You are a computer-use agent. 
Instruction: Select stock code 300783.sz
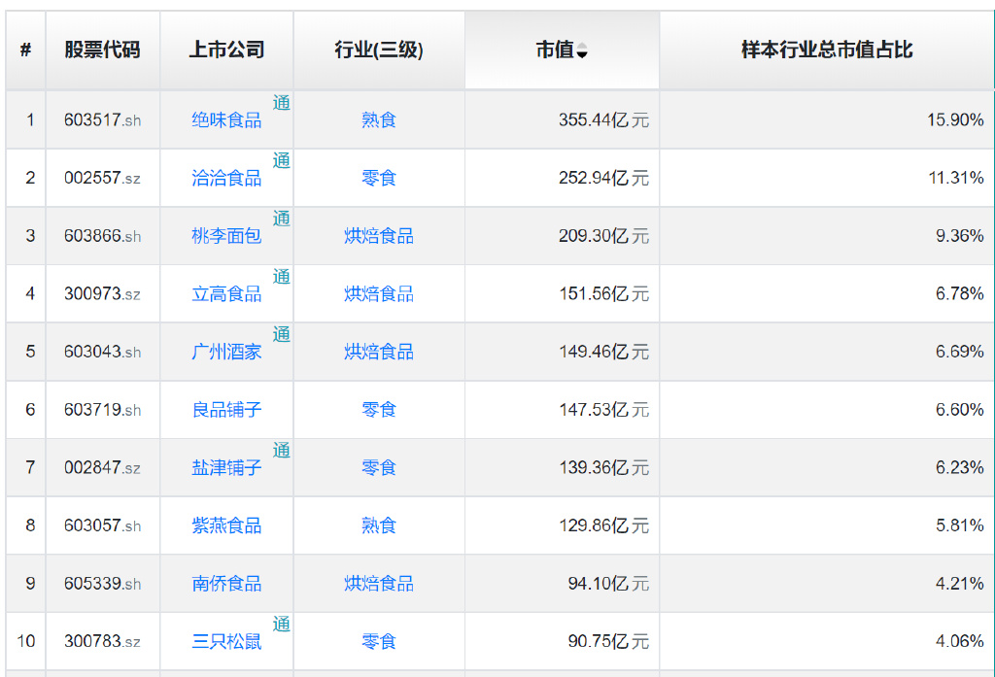coord(102,641)
